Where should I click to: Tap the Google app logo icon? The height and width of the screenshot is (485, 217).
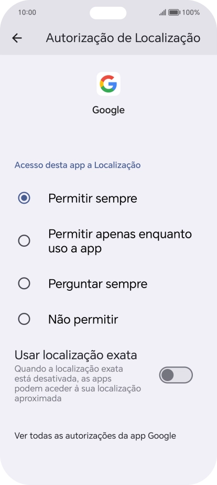click(108, 84)
